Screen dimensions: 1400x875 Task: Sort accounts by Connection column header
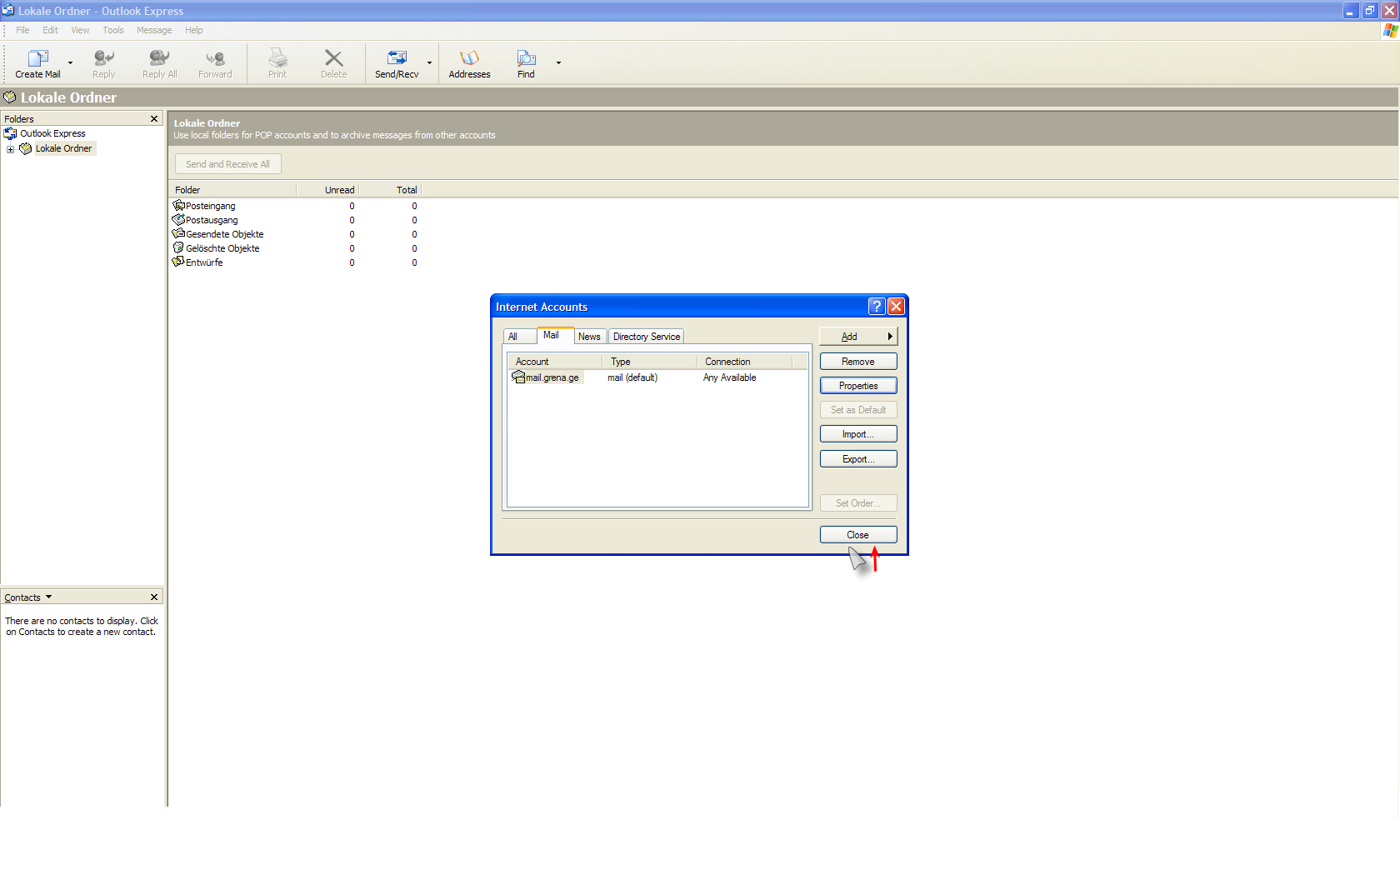(x=727, y=362)
